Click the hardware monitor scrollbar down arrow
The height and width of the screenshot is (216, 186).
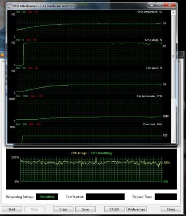click(173, 141)
